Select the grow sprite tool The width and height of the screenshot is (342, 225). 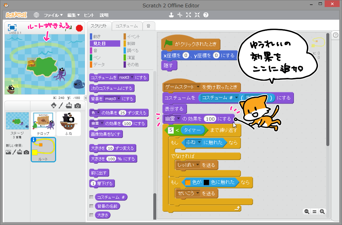click(188, 15)
